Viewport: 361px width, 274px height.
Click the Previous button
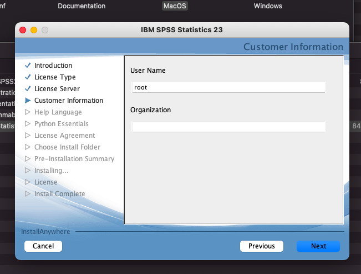point(262,246)
